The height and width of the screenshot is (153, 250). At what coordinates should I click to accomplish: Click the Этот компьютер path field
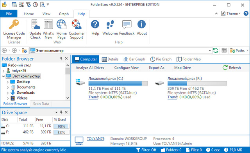[121, 51]
